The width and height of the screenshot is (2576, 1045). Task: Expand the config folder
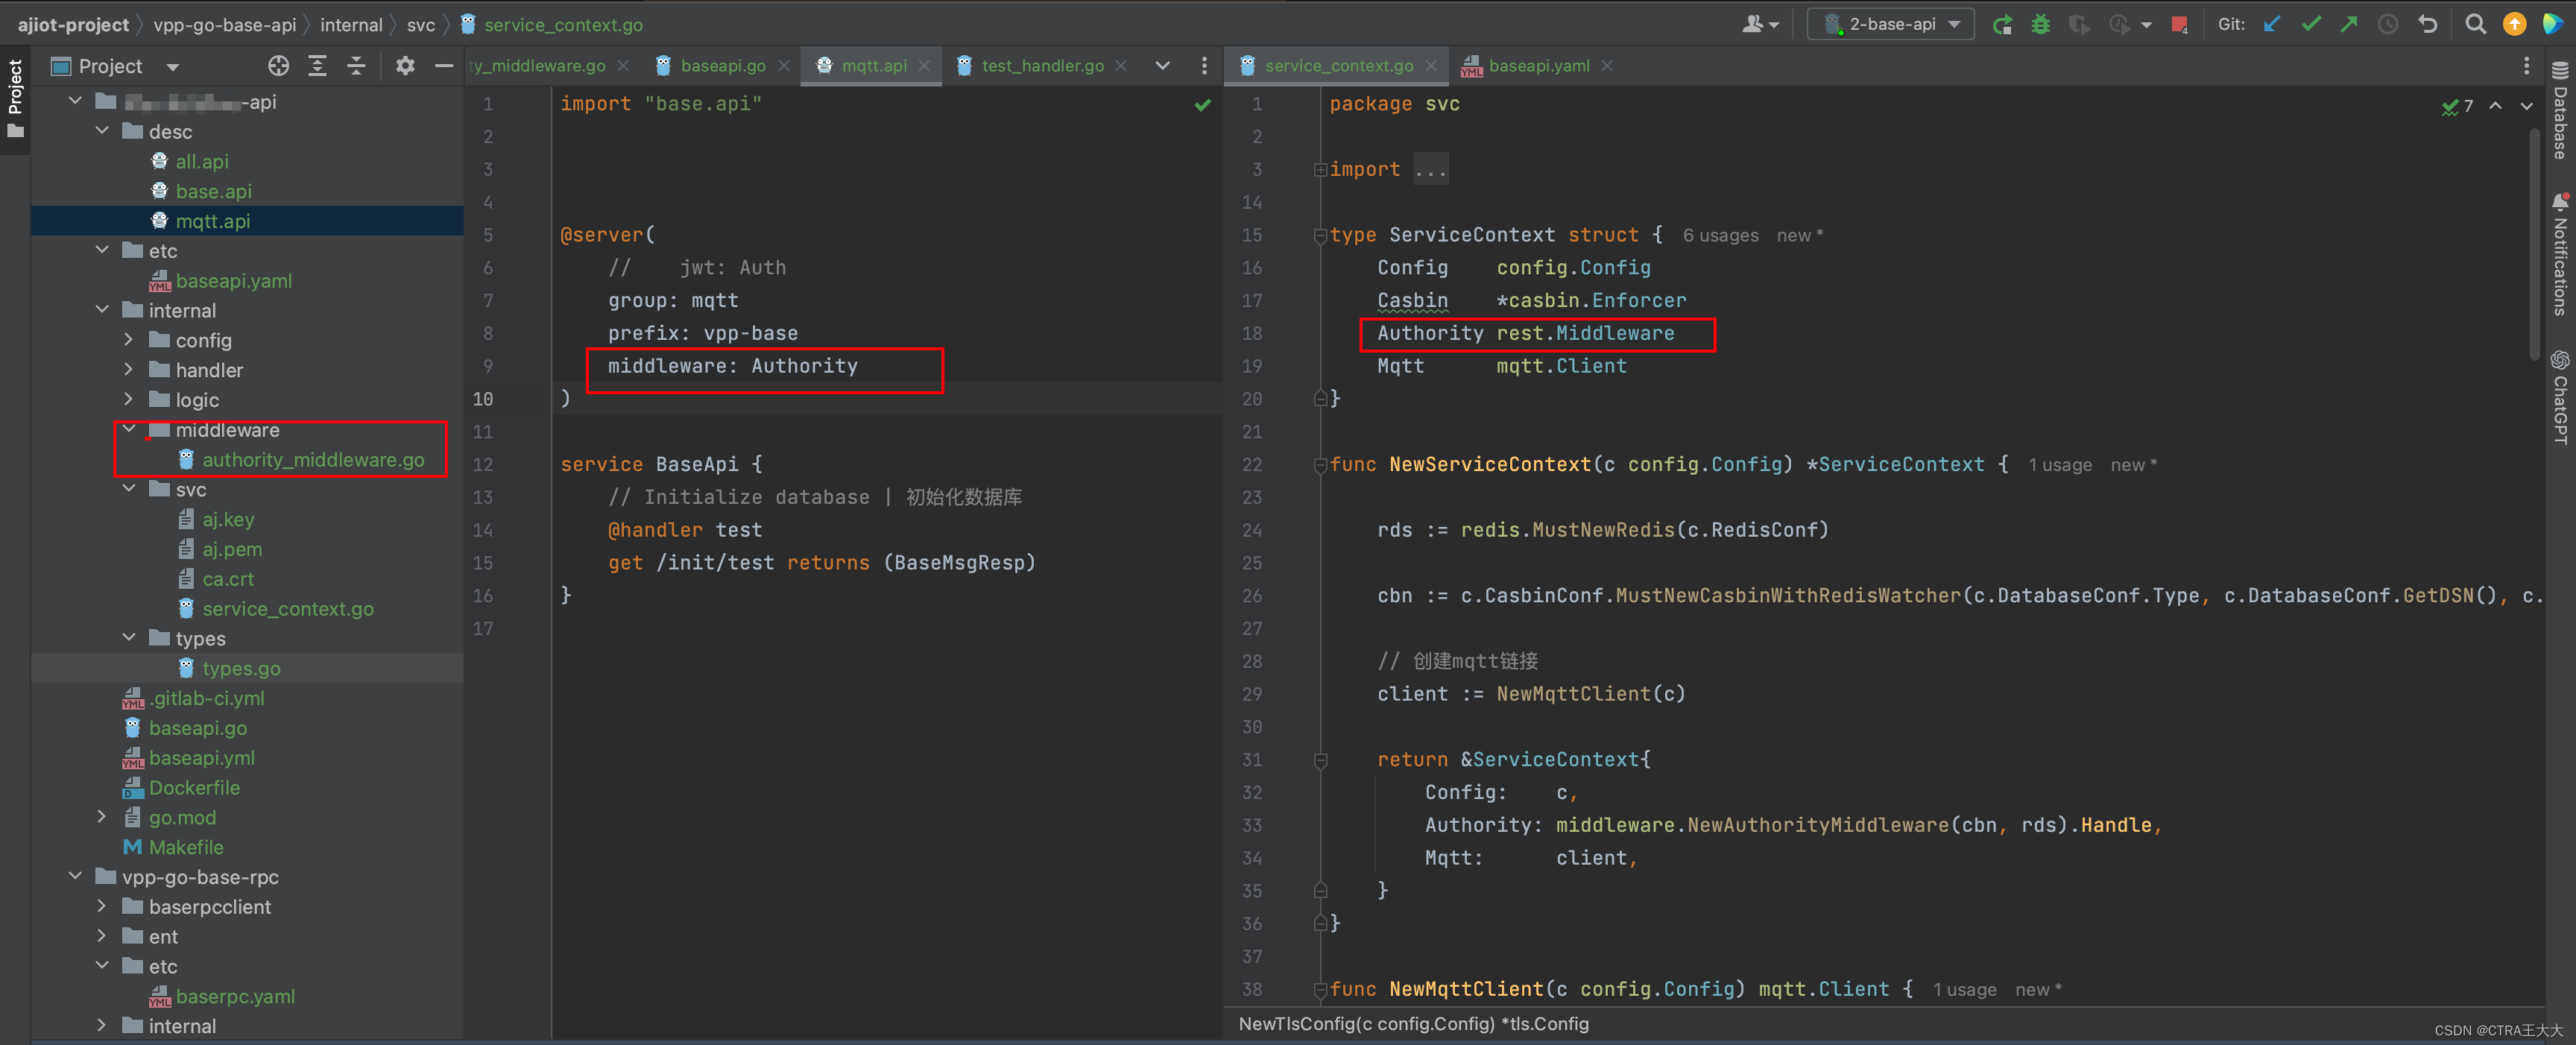[129, 340]
